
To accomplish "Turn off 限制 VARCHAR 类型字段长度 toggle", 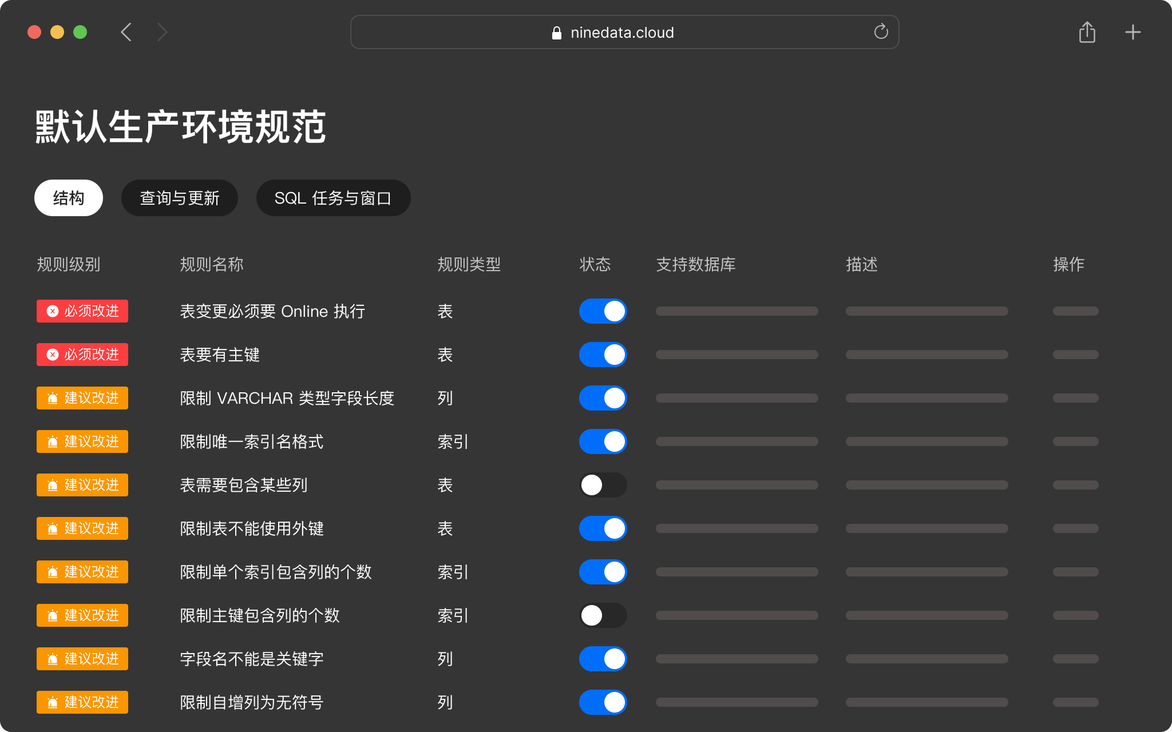I will tap(603, 398).
